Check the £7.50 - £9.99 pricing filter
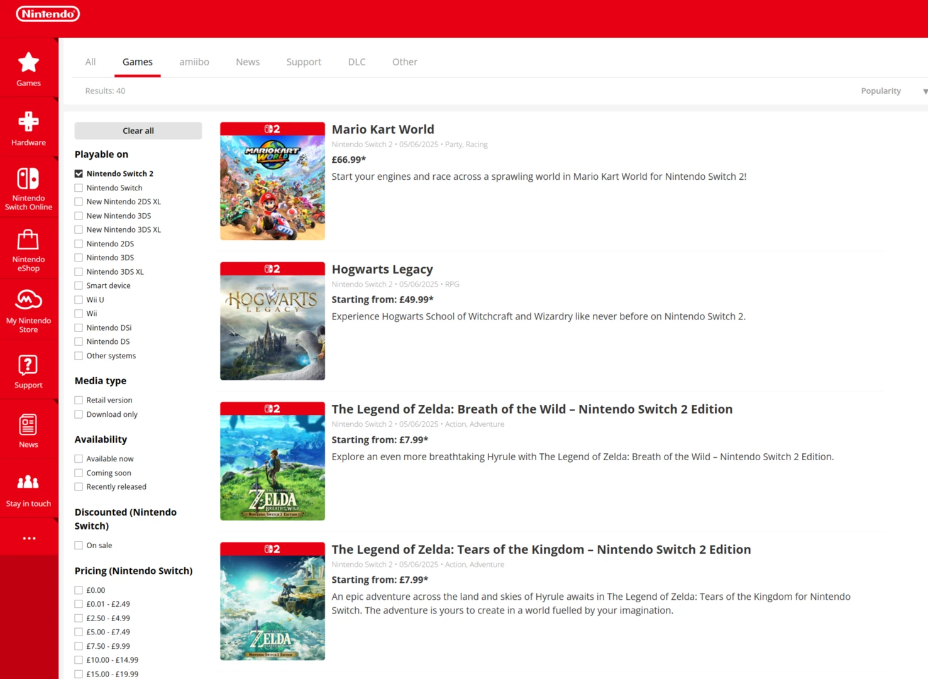Image resolution: width=928 pixels, height=679 pixels. pos(79,646)
